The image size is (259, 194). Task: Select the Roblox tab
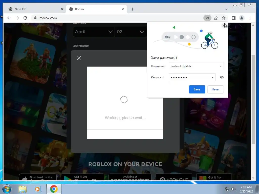point(96,9)
